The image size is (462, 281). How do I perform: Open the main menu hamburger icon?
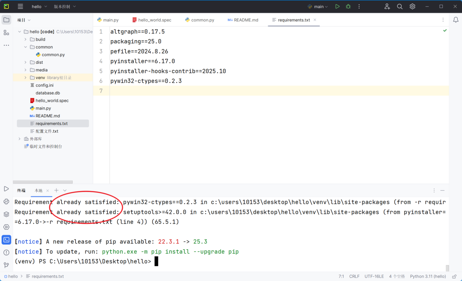coord(21,6)
